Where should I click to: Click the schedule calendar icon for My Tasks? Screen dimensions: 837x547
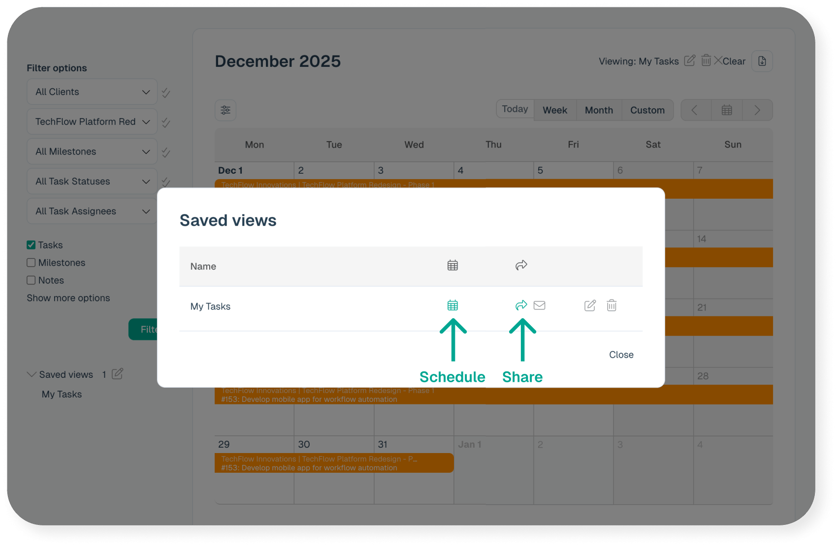pyautogui.click(x=452, y=305)
